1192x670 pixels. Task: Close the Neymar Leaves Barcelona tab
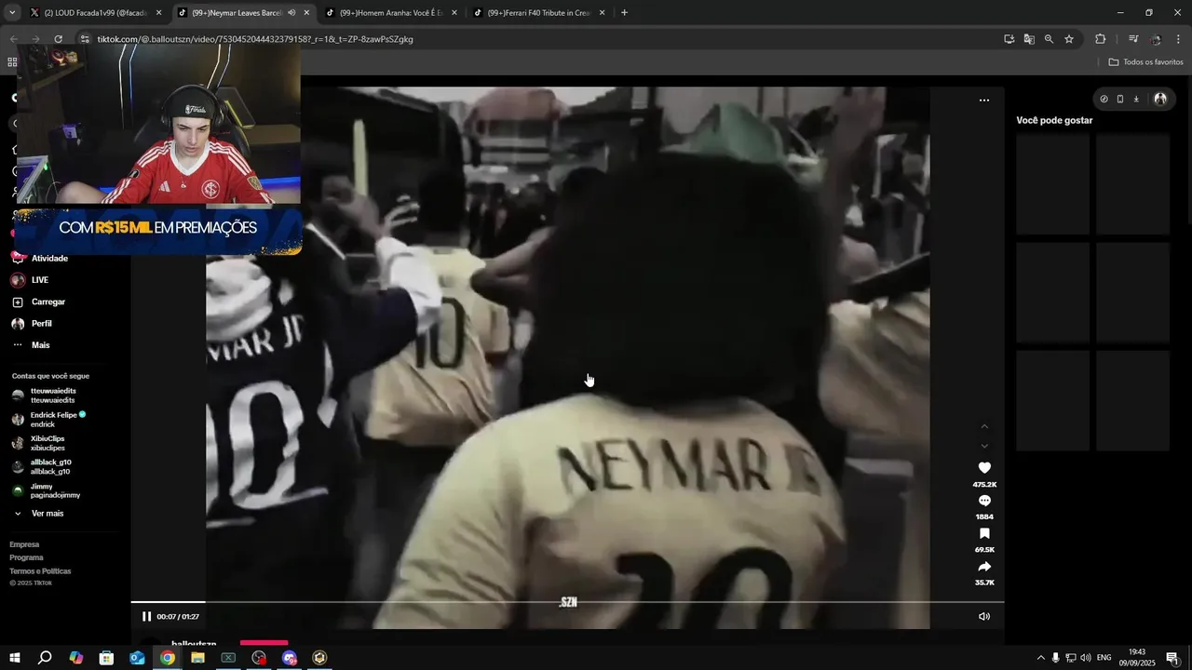[x=306, y=13]
